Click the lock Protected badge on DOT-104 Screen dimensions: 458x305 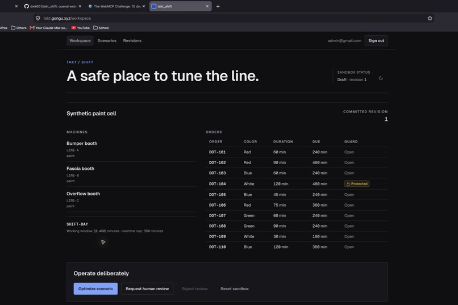coord(357,183)
